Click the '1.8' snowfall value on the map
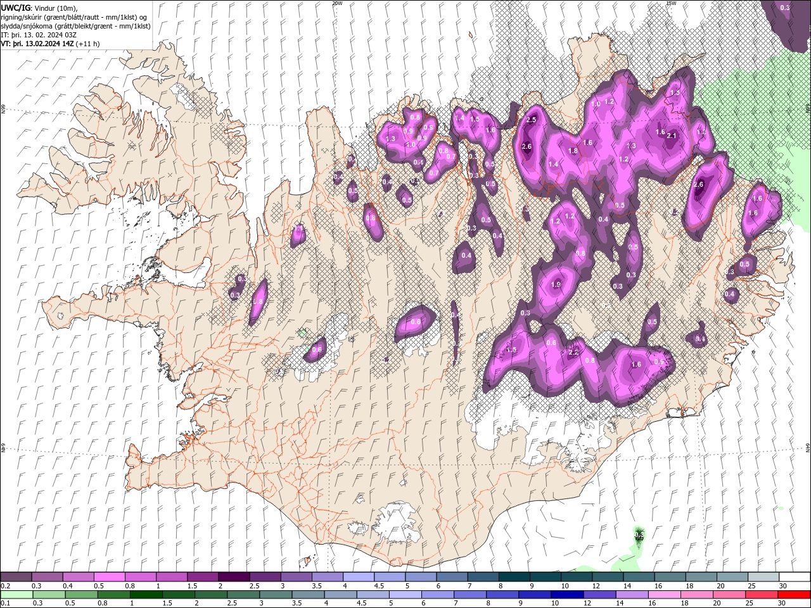 [573, 151]
